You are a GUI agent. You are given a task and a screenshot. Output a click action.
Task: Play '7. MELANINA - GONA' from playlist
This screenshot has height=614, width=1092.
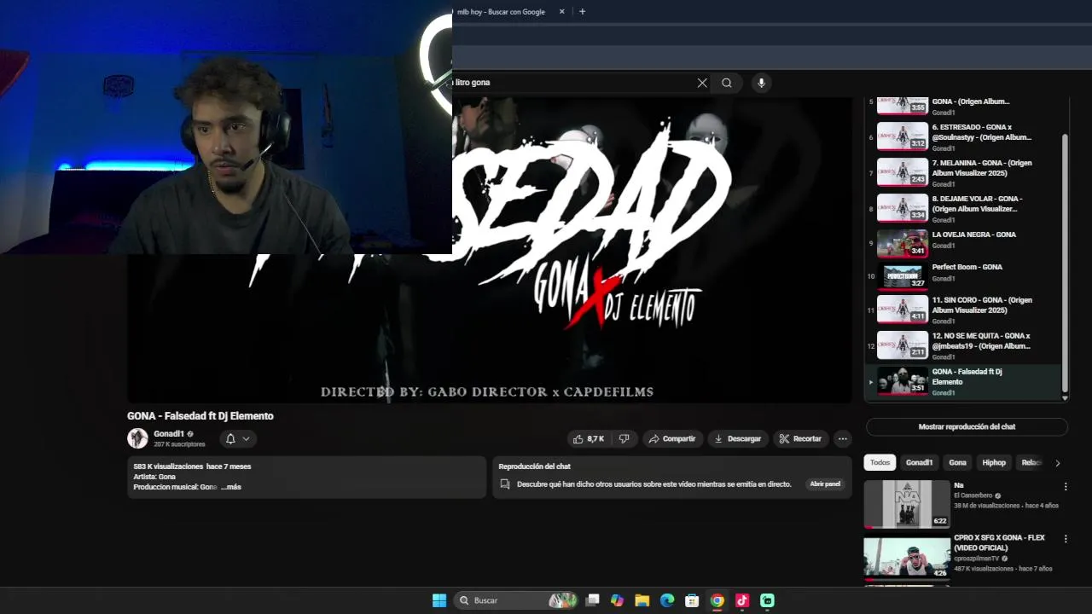pyautogui.click(x=964, y=172)
